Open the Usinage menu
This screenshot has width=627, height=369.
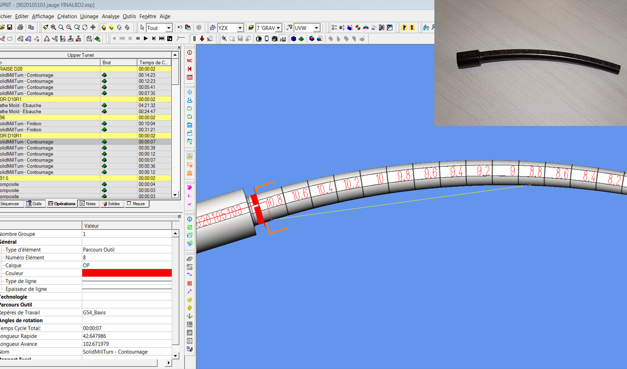pos(89,16)
